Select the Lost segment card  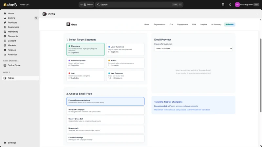pyautogui.click(x=85, y=76)
